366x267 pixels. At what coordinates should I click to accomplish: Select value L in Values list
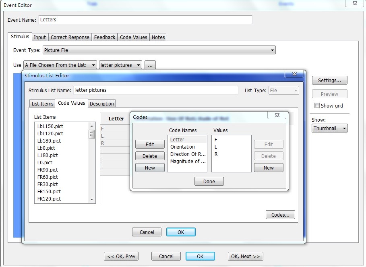pyautogui.click(x=232, y=147)
